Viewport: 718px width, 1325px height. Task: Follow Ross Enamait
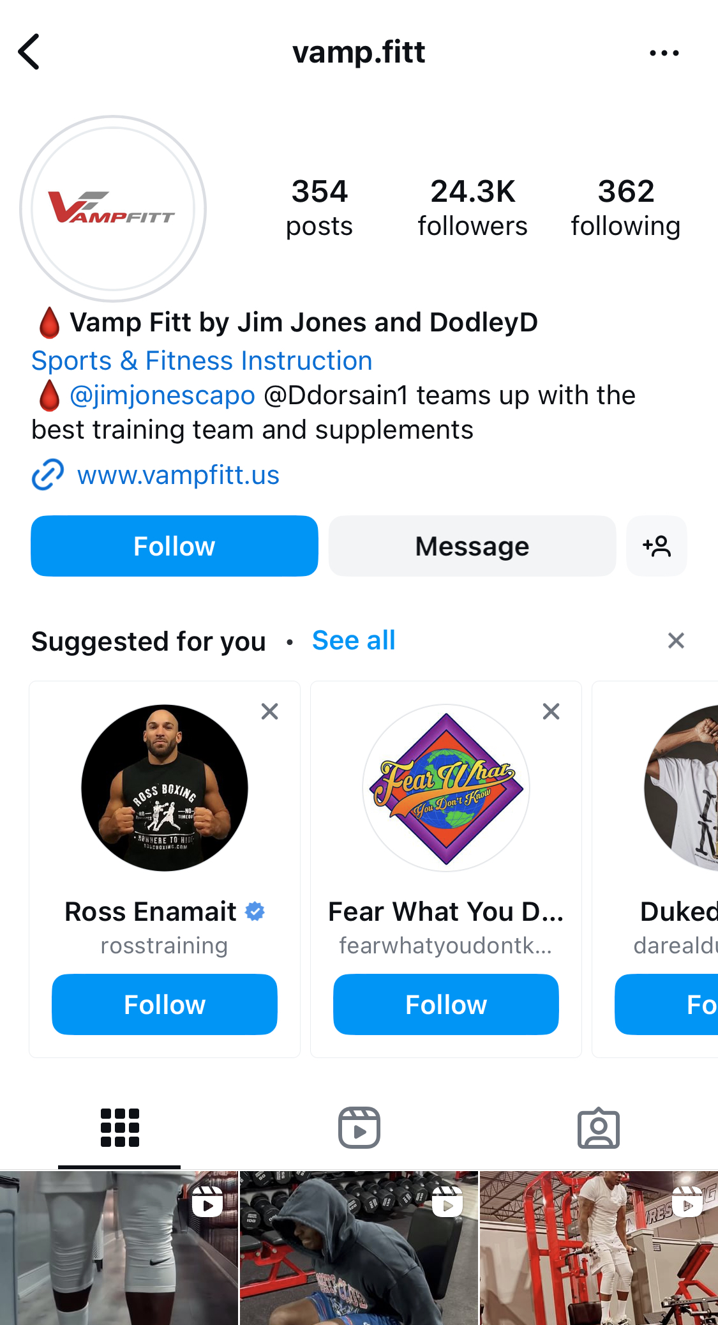pyautogui.click(x=165, y=1004)
